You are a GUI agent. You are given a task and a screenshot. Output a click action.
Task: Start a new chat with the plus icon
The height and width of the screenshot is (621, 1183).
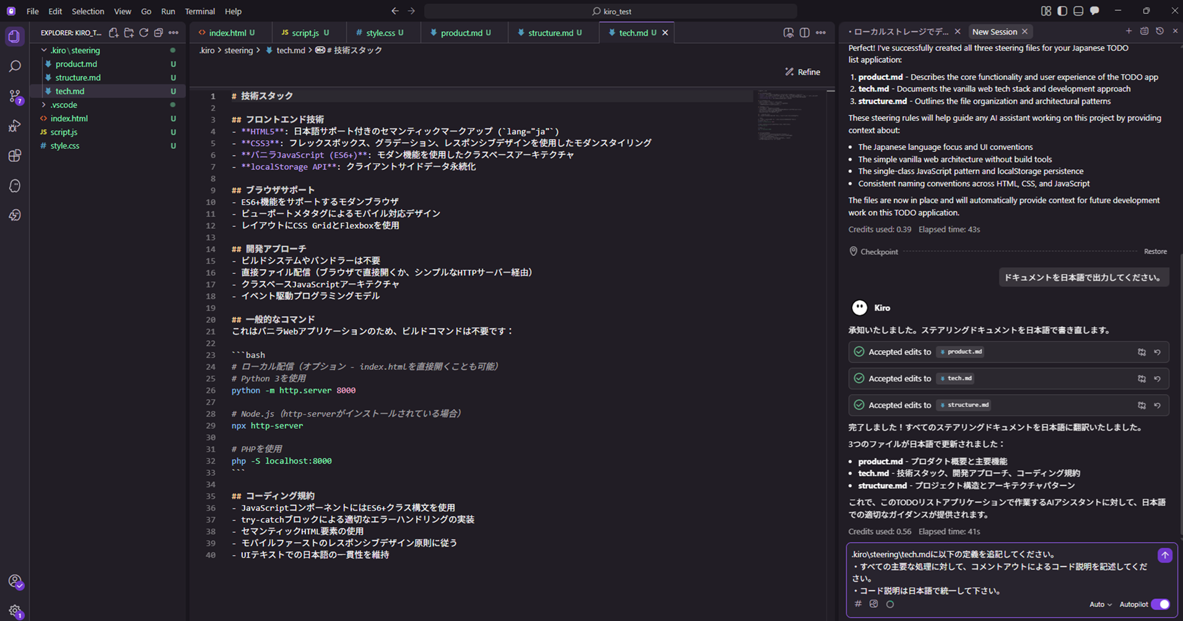tap(1129, 31)
